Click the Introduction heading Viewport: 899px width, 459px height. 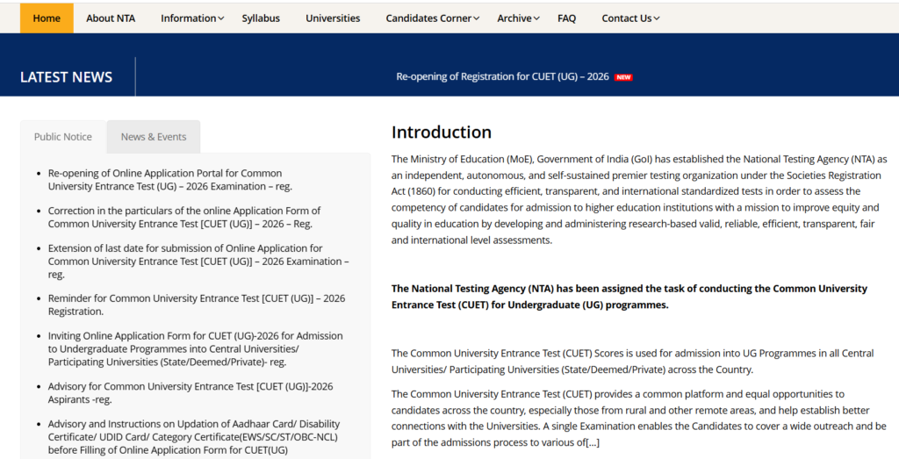point(442,133)
